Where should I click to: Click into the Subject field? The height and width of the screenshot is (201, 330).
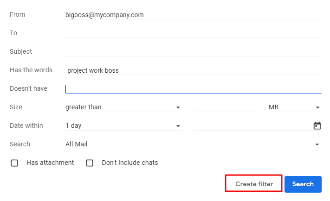point(194,51)
